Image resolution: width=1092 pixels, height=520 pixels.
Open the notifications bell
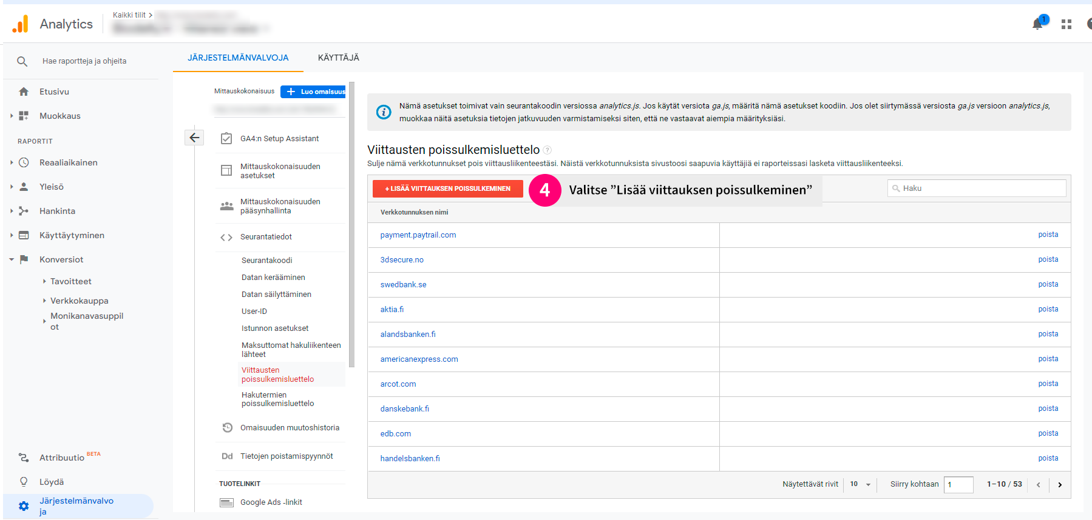[1037, 24]
